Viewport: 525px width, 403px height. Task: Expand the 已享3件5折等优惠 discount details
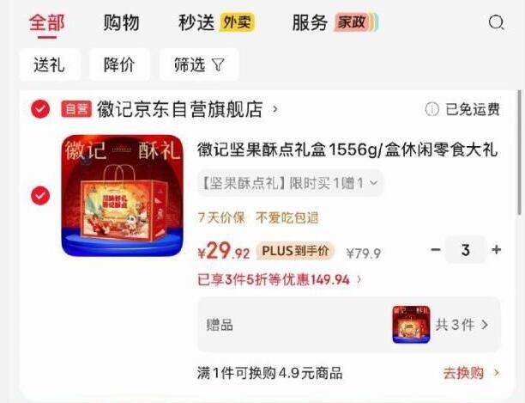point(280,279)
